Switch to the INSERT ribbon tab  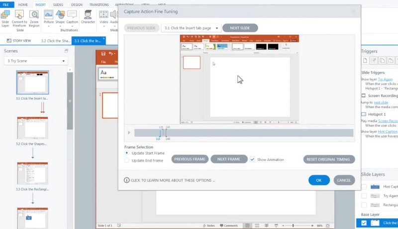(40, 4)
